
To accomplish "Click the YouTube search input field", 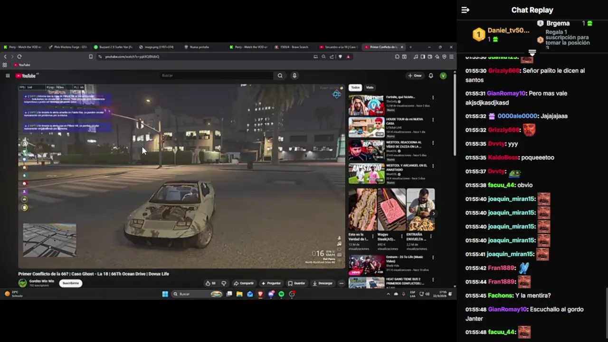I will click(x=217, y=76).
